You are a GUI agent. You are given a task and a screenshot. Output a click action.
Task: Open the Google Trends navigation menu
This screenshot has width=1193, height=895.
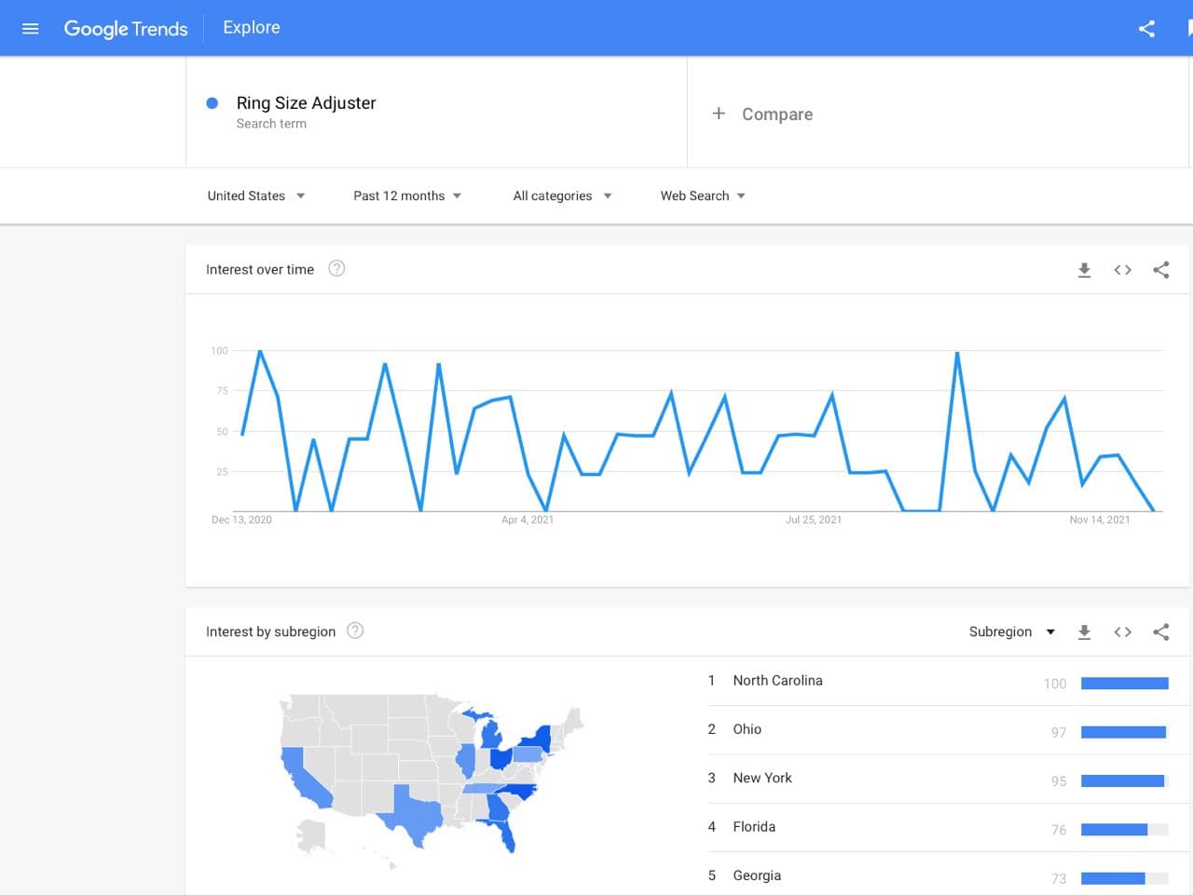pyautogui.click(x=30, y=28)
